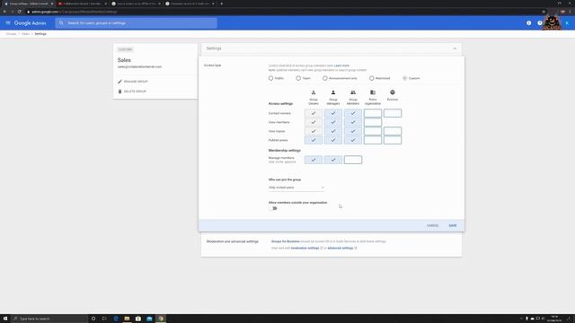
Task: Click the Entire organization column icon
Action: point(373,92)
